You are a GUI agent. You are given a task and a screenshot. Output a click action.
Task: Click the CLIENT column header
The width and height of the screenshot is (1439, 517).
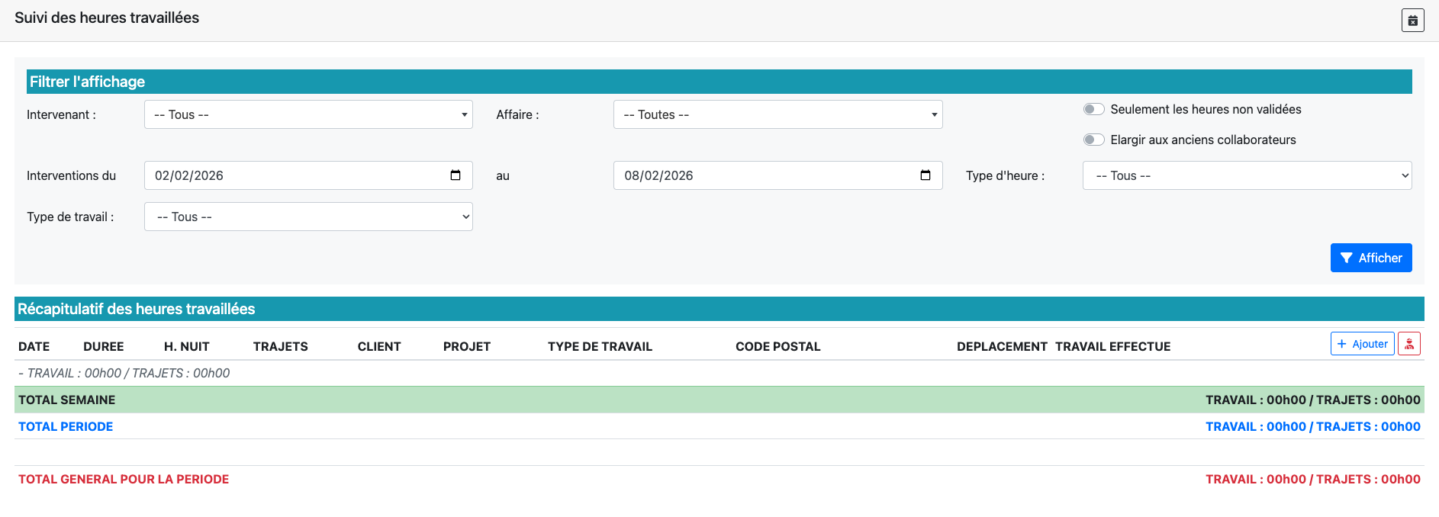pyautogui.click(x=378, y=346)
